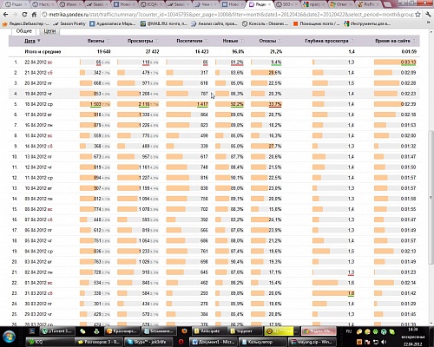The width and height of the screenshot is (434, 347).
Task: Click the volume speaker tray icon
Action: tap(384, 342)
